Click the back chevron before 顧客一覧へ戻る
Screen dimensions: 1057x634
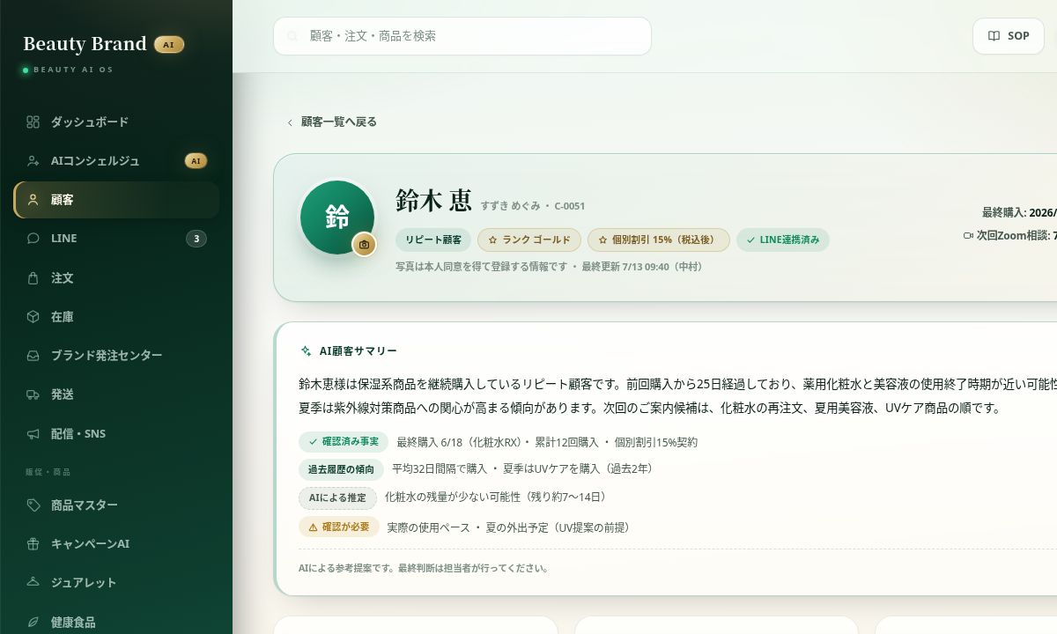click(290, 122)
